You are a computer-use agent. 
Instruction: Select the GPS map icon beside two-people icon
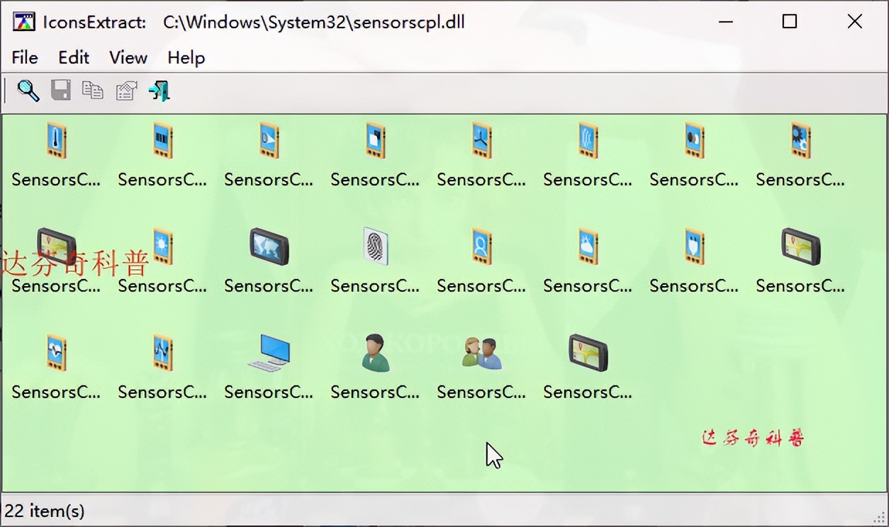[588, 353]
